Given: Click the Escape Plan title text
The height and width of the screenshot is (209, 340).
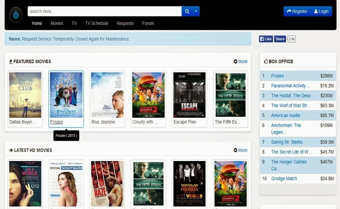Looking at the screenshot, I should [185, 122].
